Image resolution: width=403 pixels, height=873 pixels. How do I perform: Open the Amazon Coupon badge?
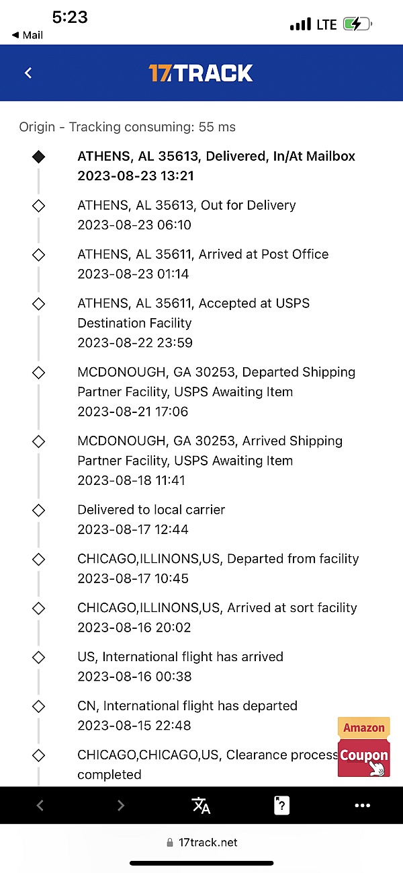coord(364,747)
